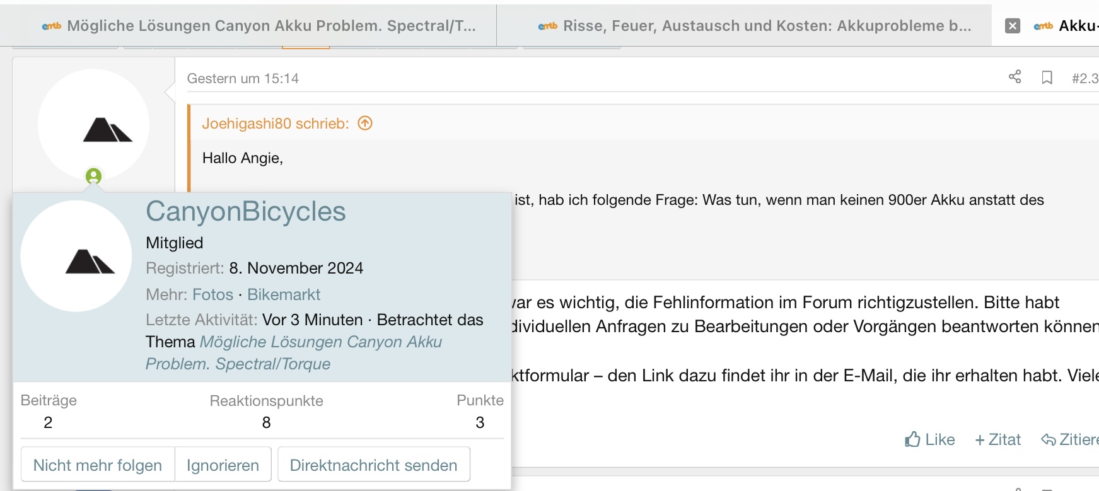Image resolution: width=1099 pixels, height=491 pixels.
Task: Open avatar in the profile popup card
Action: [76, 256]
